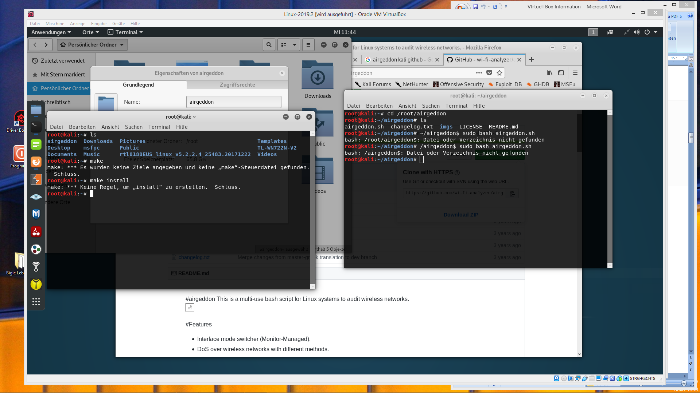Open the Orte dropdown menu
This screenshot has height=393, width=700.
point(90,32)
